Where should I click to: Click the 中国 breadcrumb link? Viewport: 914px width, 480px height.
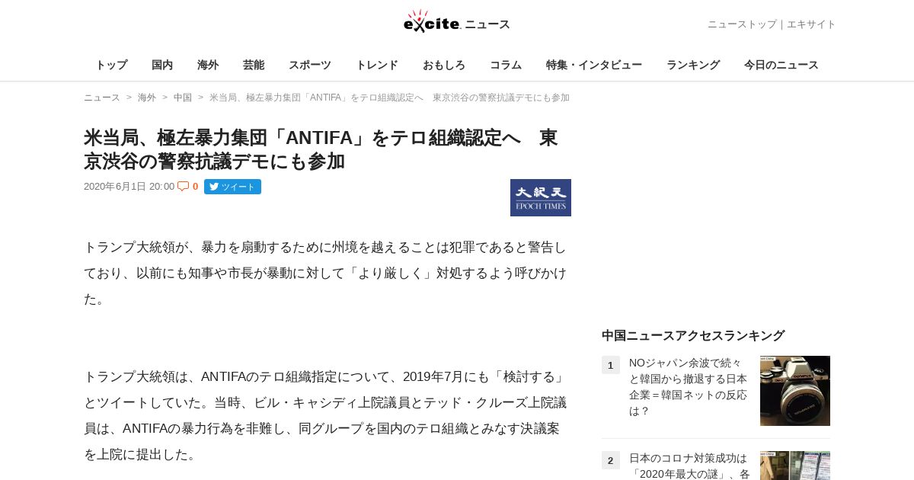(183, 98)
